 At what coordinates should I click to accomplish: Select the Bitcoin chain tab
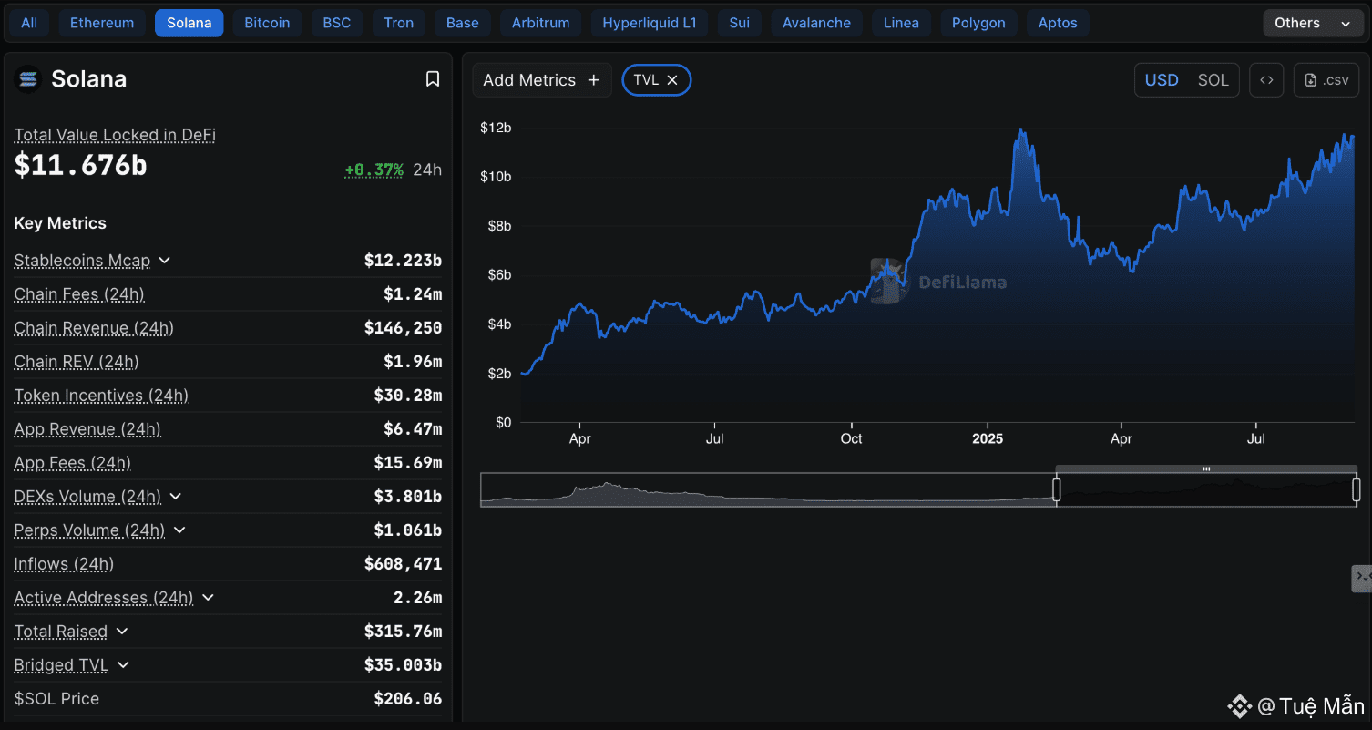(268, 23)
